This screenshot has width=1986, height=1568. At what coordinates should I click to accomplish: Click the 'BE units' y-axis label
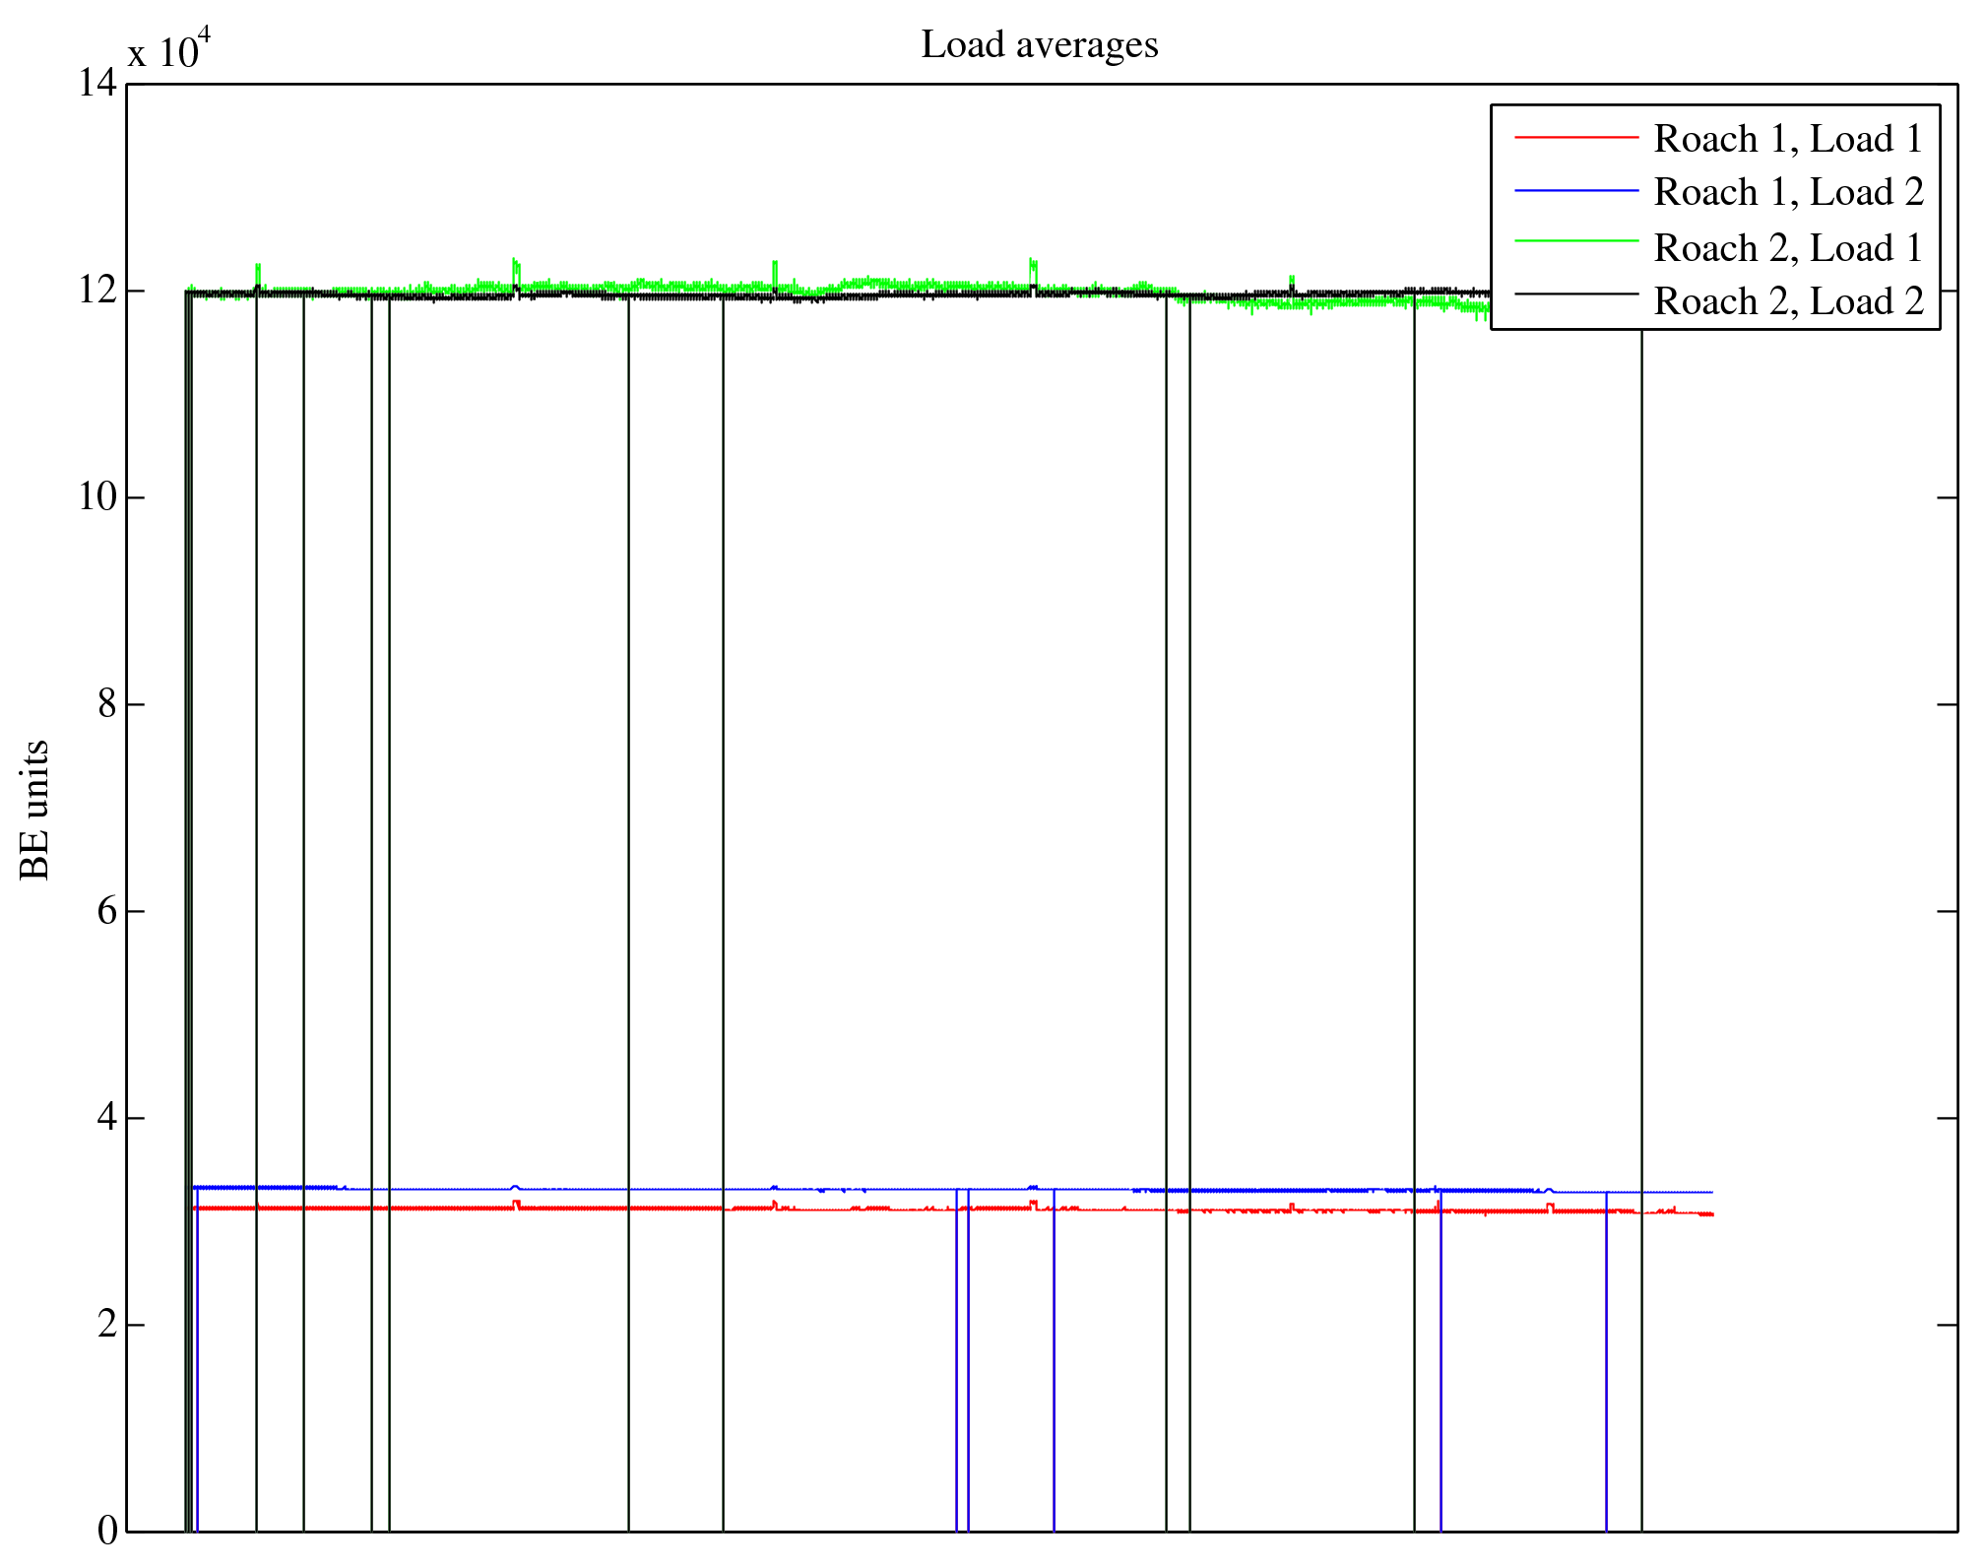(x=35, y=810)
